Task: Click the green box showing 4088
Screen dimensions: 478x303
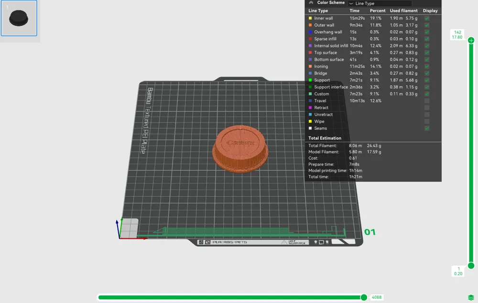Action: pyautogui.click(x=376, y=297)
